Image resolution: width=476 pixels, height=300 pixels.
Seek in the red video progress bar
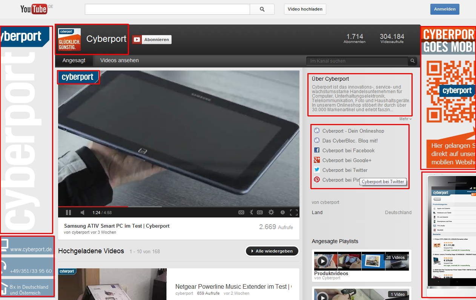[x=179, y=207]
